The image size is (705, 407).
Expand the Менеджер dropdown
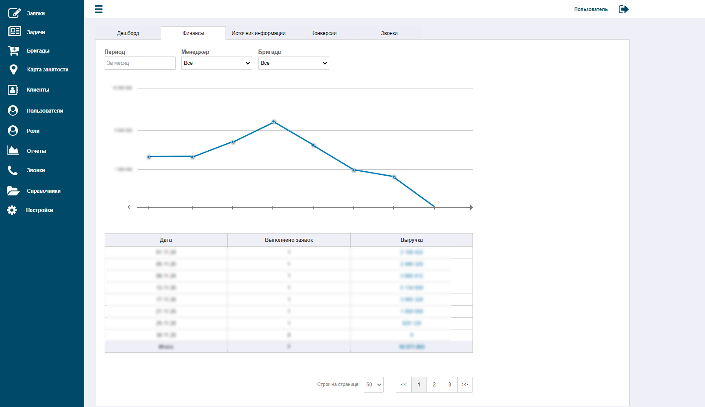point(217,63)
